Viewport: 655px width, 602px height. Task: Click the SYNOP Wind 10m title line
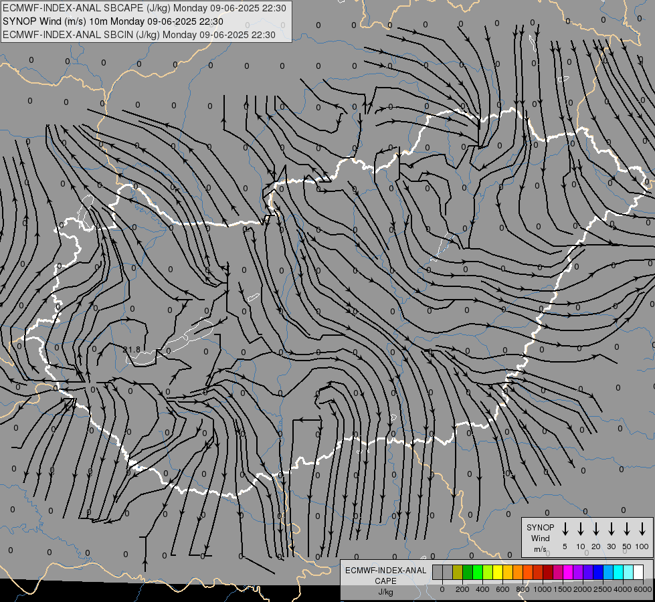pos(113,21)
